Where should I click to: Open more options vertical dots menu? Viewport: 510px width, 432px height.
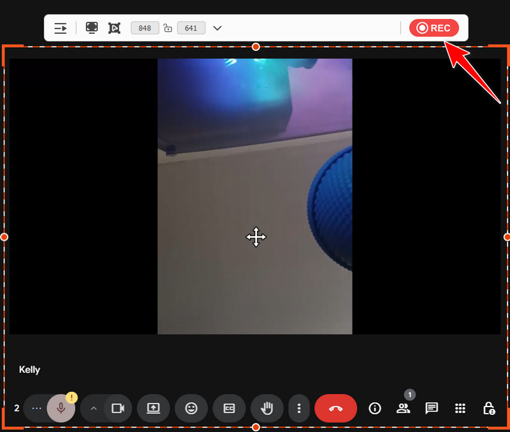pyautogui.click(x=299, y=408)
